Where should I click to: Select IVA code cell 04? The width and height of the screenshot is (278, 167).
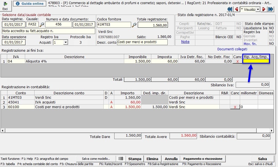tap(16, 61)
